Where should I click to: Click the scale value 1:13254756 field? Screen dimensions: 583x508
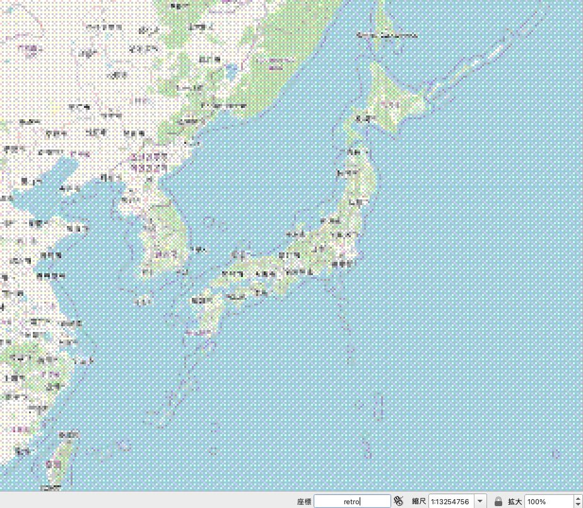coord(452,501)
